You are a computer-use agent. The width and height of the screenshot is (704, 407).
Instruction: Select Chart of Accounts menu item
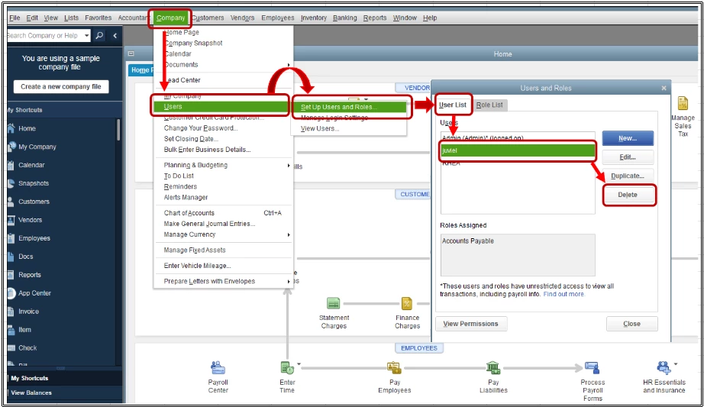click(189, 213)
